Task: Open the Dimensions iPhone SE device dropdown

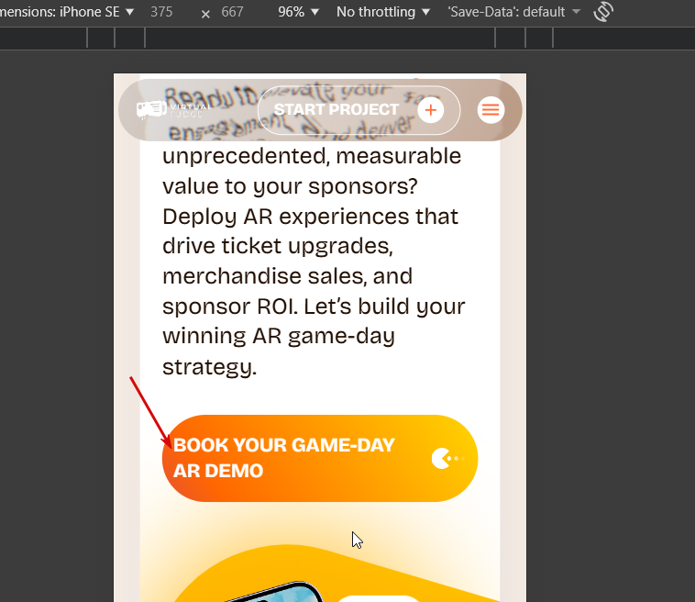Action: coord(67,12)
